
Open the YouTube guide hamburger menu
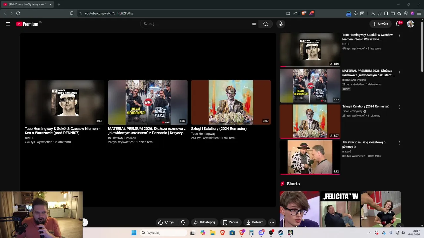pos(8,24)
